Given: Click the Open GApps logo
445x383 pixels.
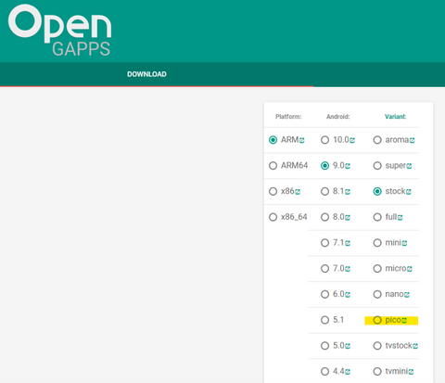Looking at the screenshot, I should pos(59,31).
